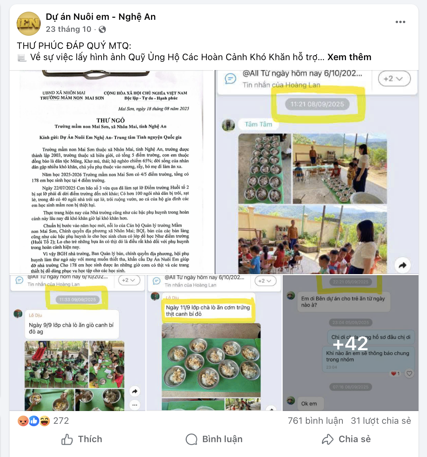This screenshot has height=457, width=427.
Task: Expand post text with Xem thêm
Action: (x=349, y=57)
